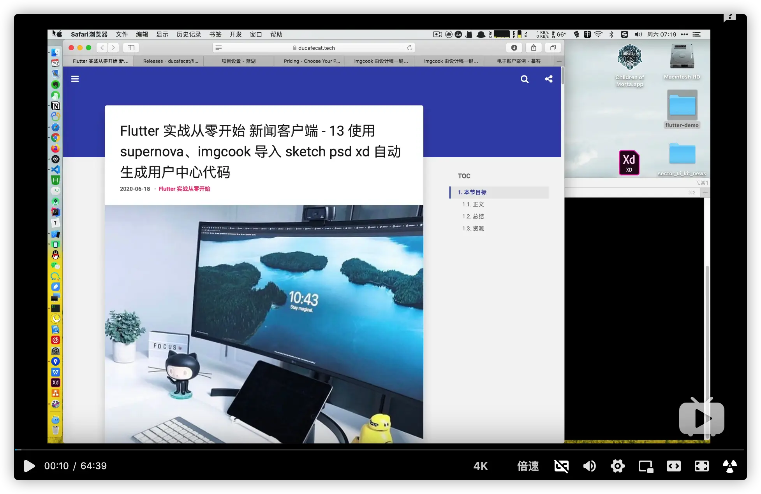Enable picture-in-picture mode
Screen dimensions: 761x494
(x=646, y=466)
